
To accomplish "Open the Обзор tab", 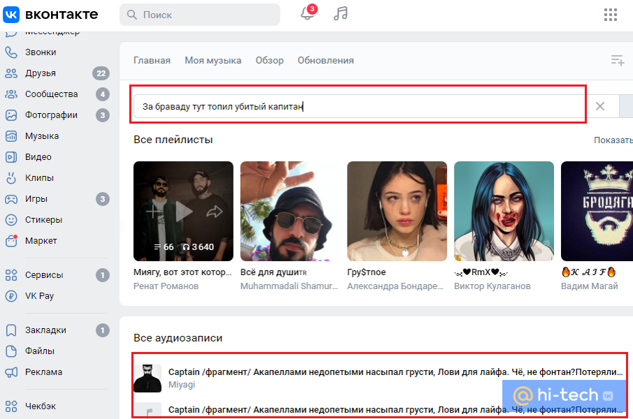I will [x=269, y=61].
